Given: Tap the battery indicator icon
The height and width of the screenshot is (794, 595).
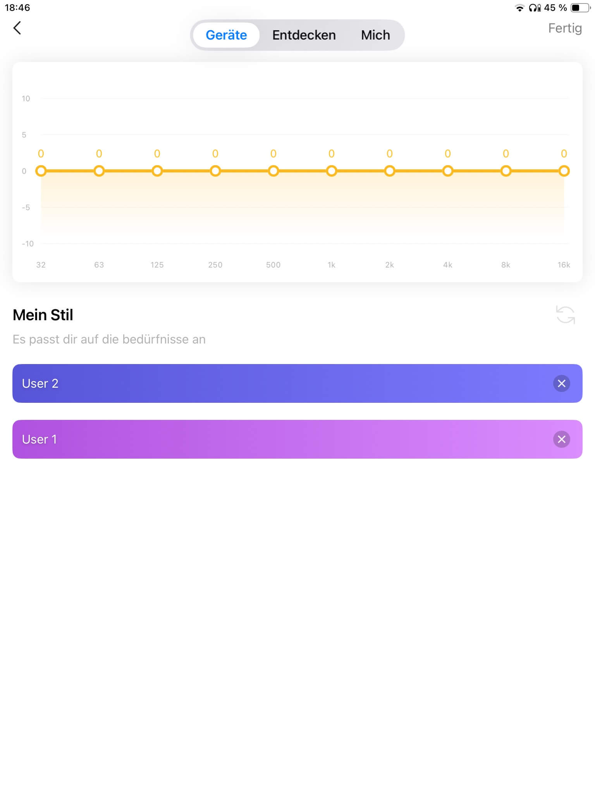Looking at the screenshot, I should tap(580, 8).
